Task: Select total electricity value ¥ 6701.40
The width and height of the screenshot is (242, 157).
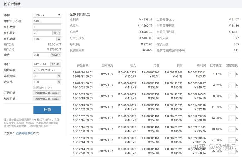Action: tap(146, 32)
